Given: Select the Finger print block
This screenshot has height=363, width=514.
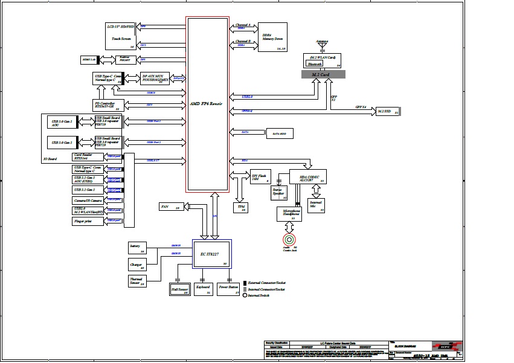Looking at the screenshot, I should point(88,221).
